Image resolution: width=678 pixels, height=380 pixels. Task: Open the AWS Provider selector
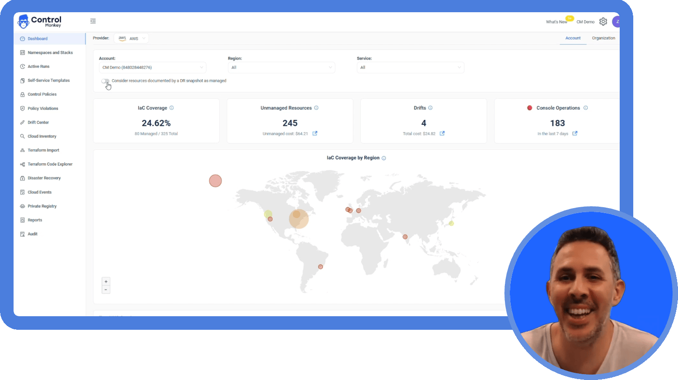[131, 38]
